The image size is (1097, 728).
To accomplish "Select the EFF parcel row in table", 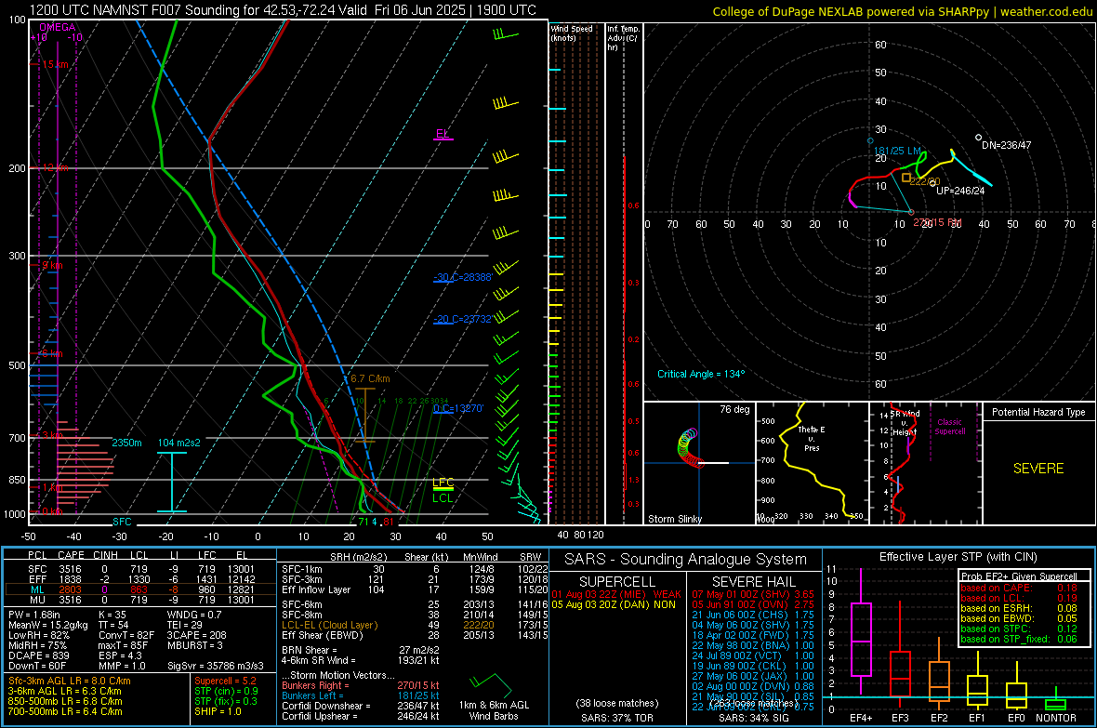I will (140, 579).
